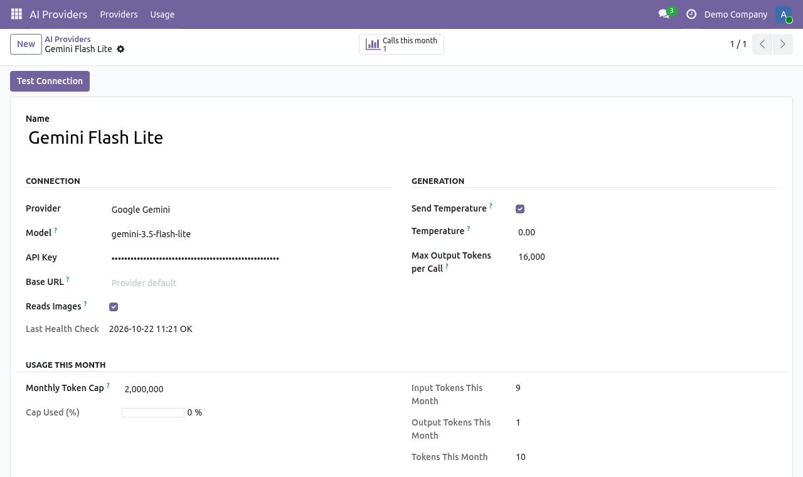The width and height of the screenshot is (803, 477).
Task: Edit the Model field gemini-3.5-flash-lite
Action: (x=250, y=234)
